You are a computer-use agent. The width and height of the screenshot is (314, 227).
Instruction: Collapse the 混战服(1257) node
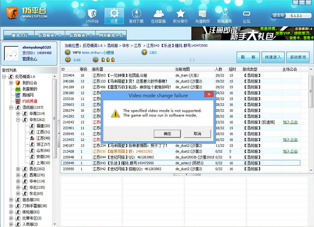tap(11, 108)
